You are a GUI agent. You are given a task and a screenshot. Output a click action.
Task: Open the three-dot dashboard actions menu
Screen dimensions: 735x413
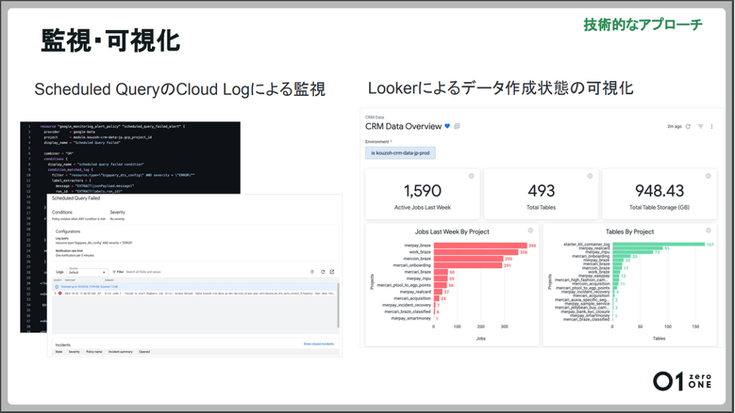point(711,127)
